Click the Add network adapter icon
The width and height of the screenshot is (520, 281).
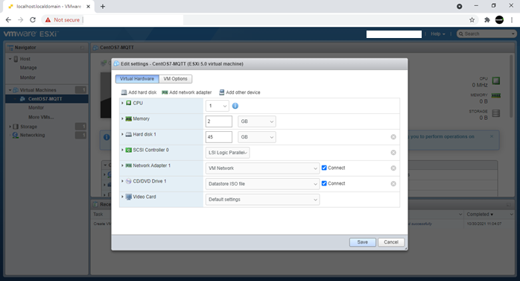[165, 92]
